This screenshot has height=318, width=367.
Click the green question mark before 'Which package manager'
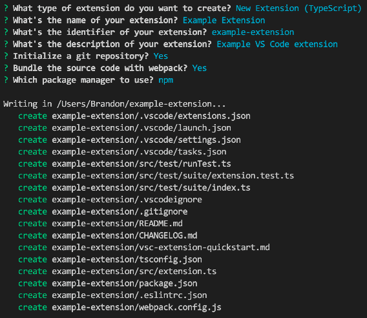pyautogui.click(x=6, y=80)
